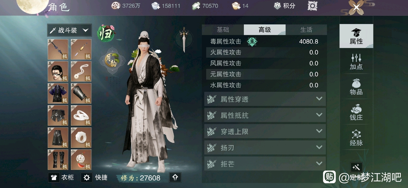Select the 属性 attributes sidebar icon
Image resolution: width=408 pixels, height=188 pixels.
tap(356, 36)
